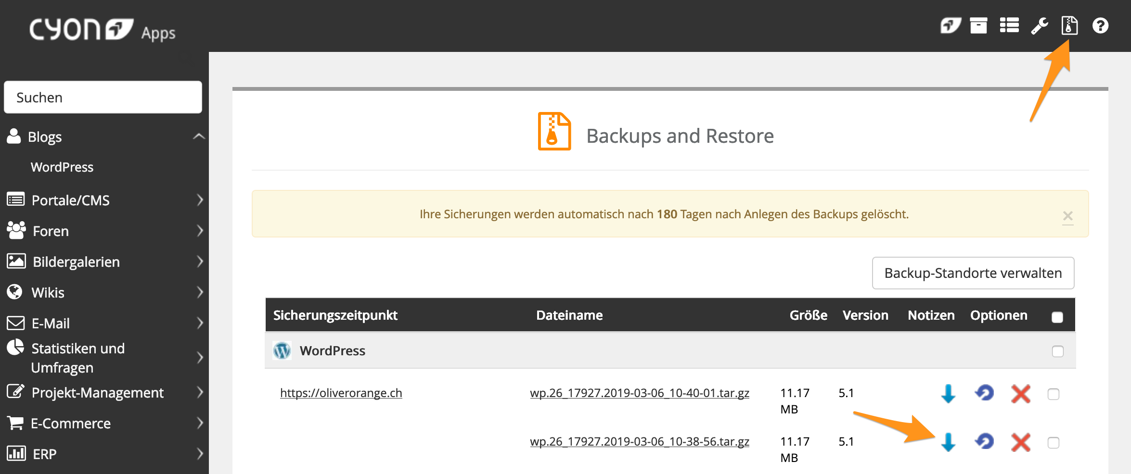Click the Dateiname column header
The height and width of the screenshot is (474, 1131).
[x=569, y=315]
